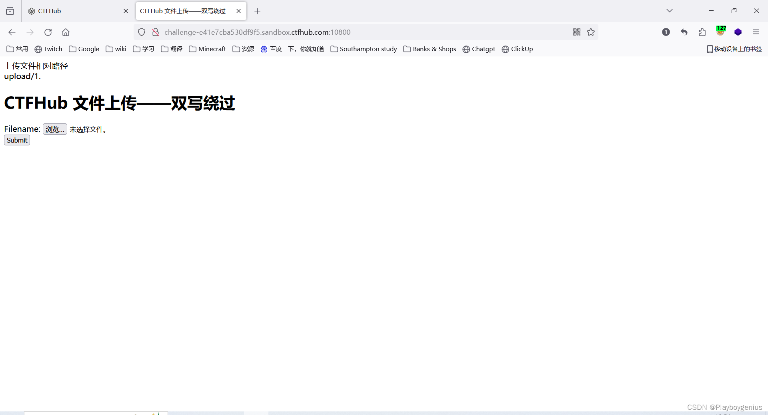
Task: Close the 文件上传 双写绕过 tab
Action: click(x=239, y=11)
